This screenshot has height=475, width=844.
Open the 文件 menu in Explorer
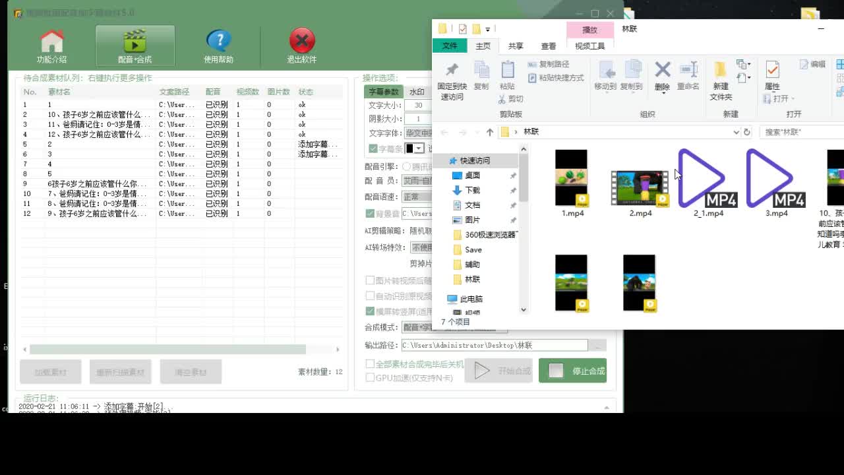point(450,46)
